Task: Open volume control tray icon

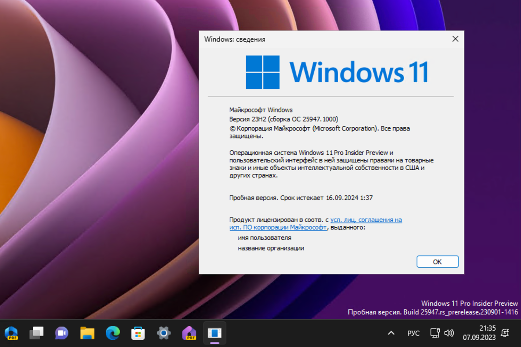Action: 449,333
